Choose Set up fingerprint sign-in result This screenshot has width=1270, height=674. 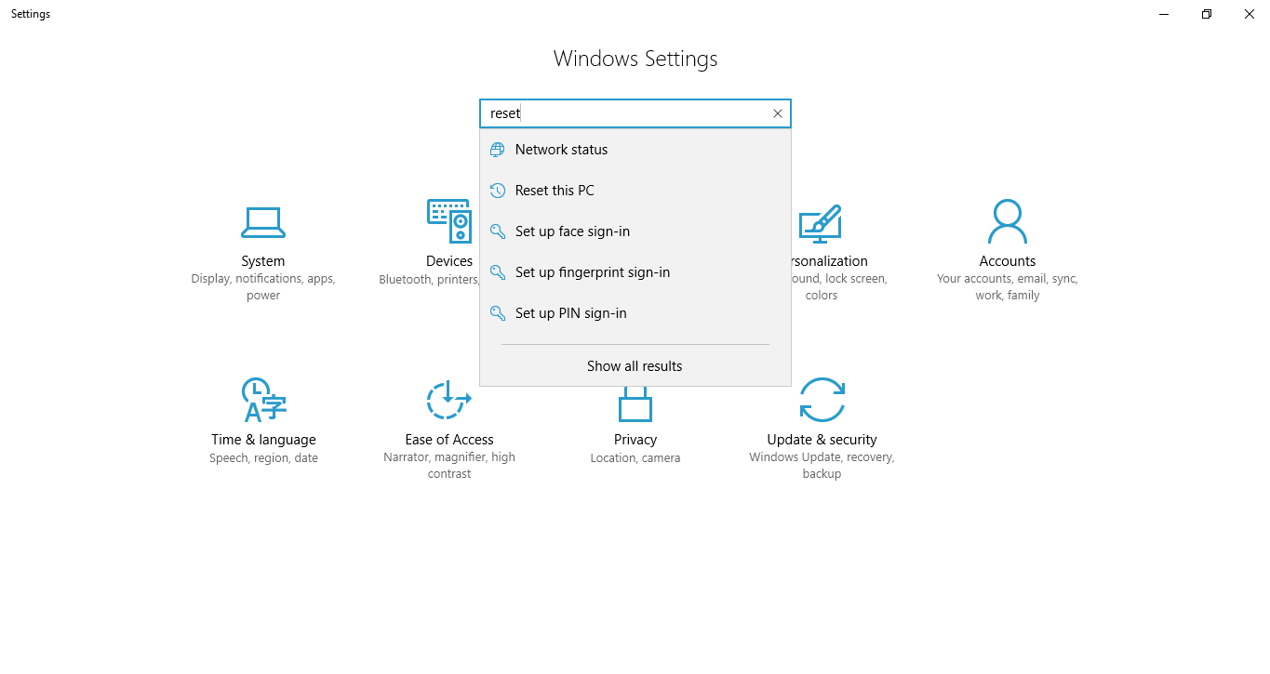point(635,272)
